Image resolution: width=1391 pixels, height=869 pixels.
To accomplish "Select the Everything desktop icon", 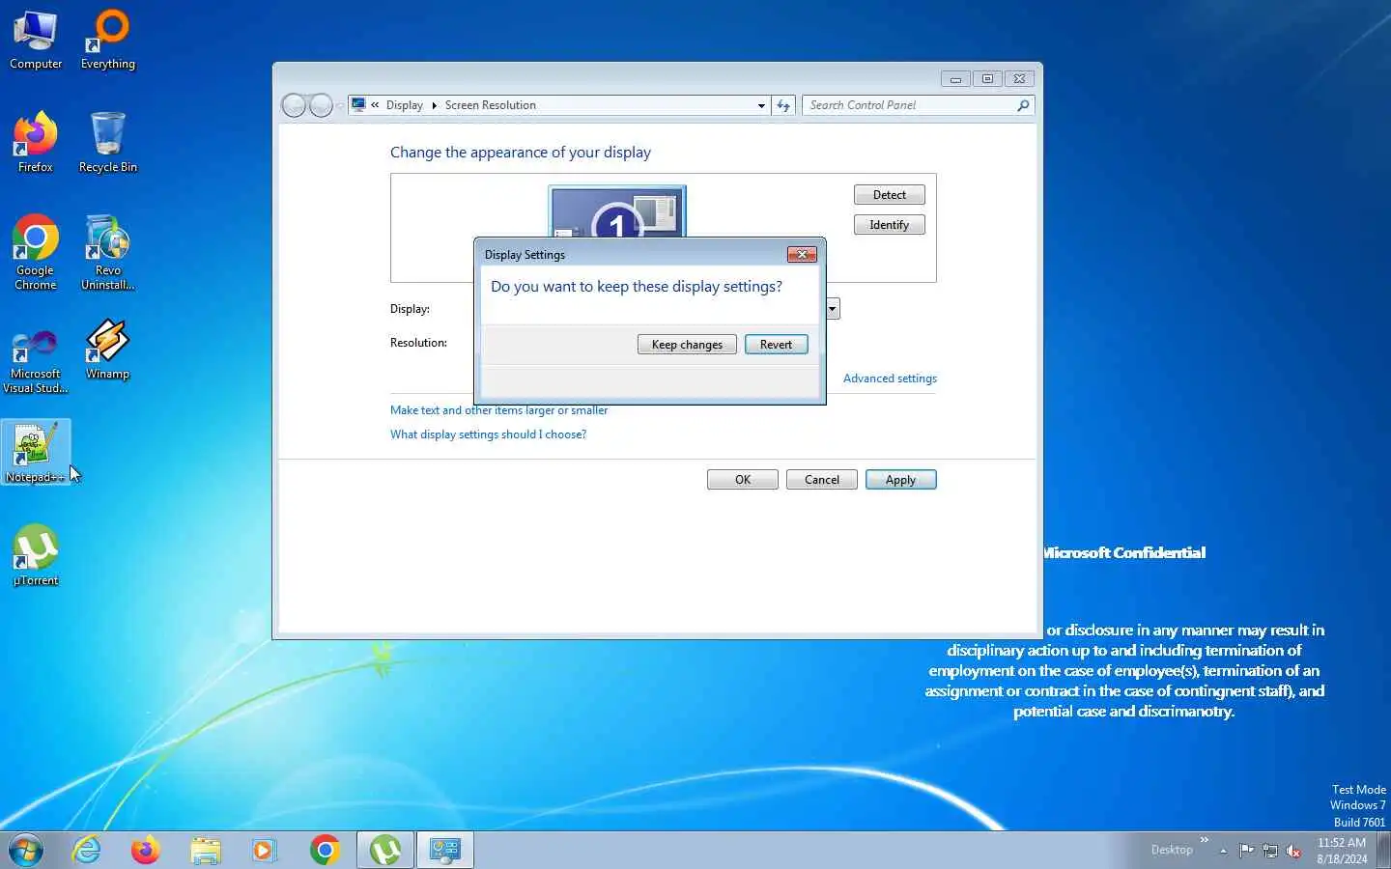I will click(108, 40).
